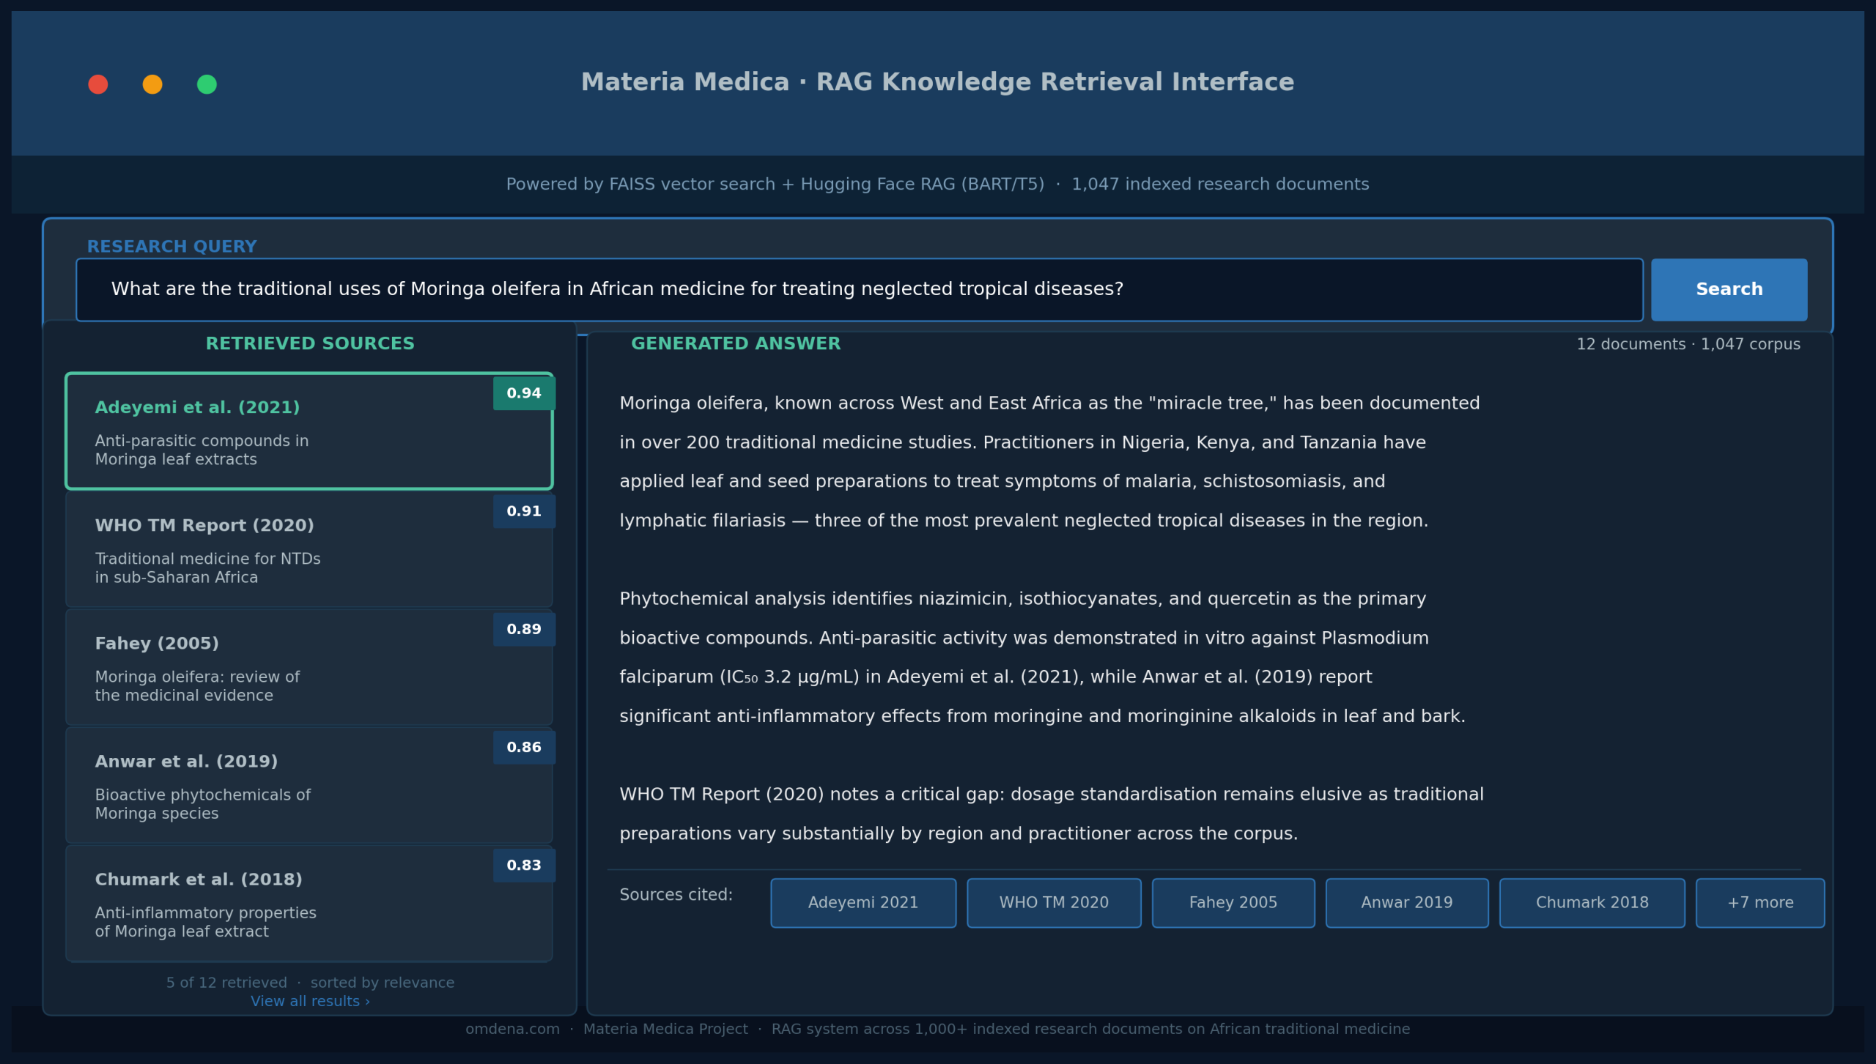The height and width of the screenshot is (1064, 1876).
Task: Click the 'Moringa oleifera: review of the medicinal evidence' description
Action: pos(197,686)
